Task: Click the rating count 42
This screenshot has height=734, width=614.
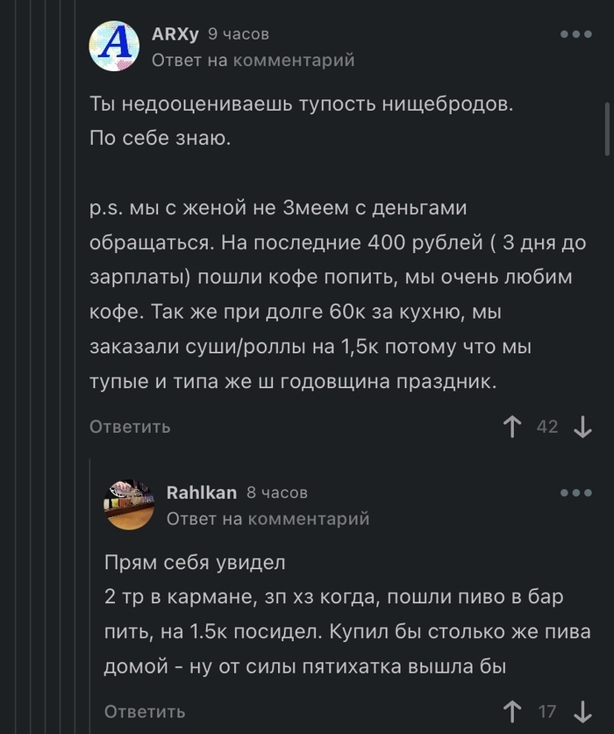Action: pyautogui.click(x=547, y=428)
